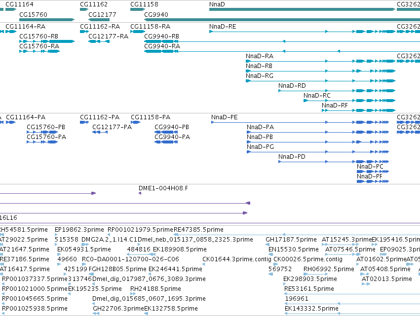Select EST RH06992.5prime

[x=329, y=269]
